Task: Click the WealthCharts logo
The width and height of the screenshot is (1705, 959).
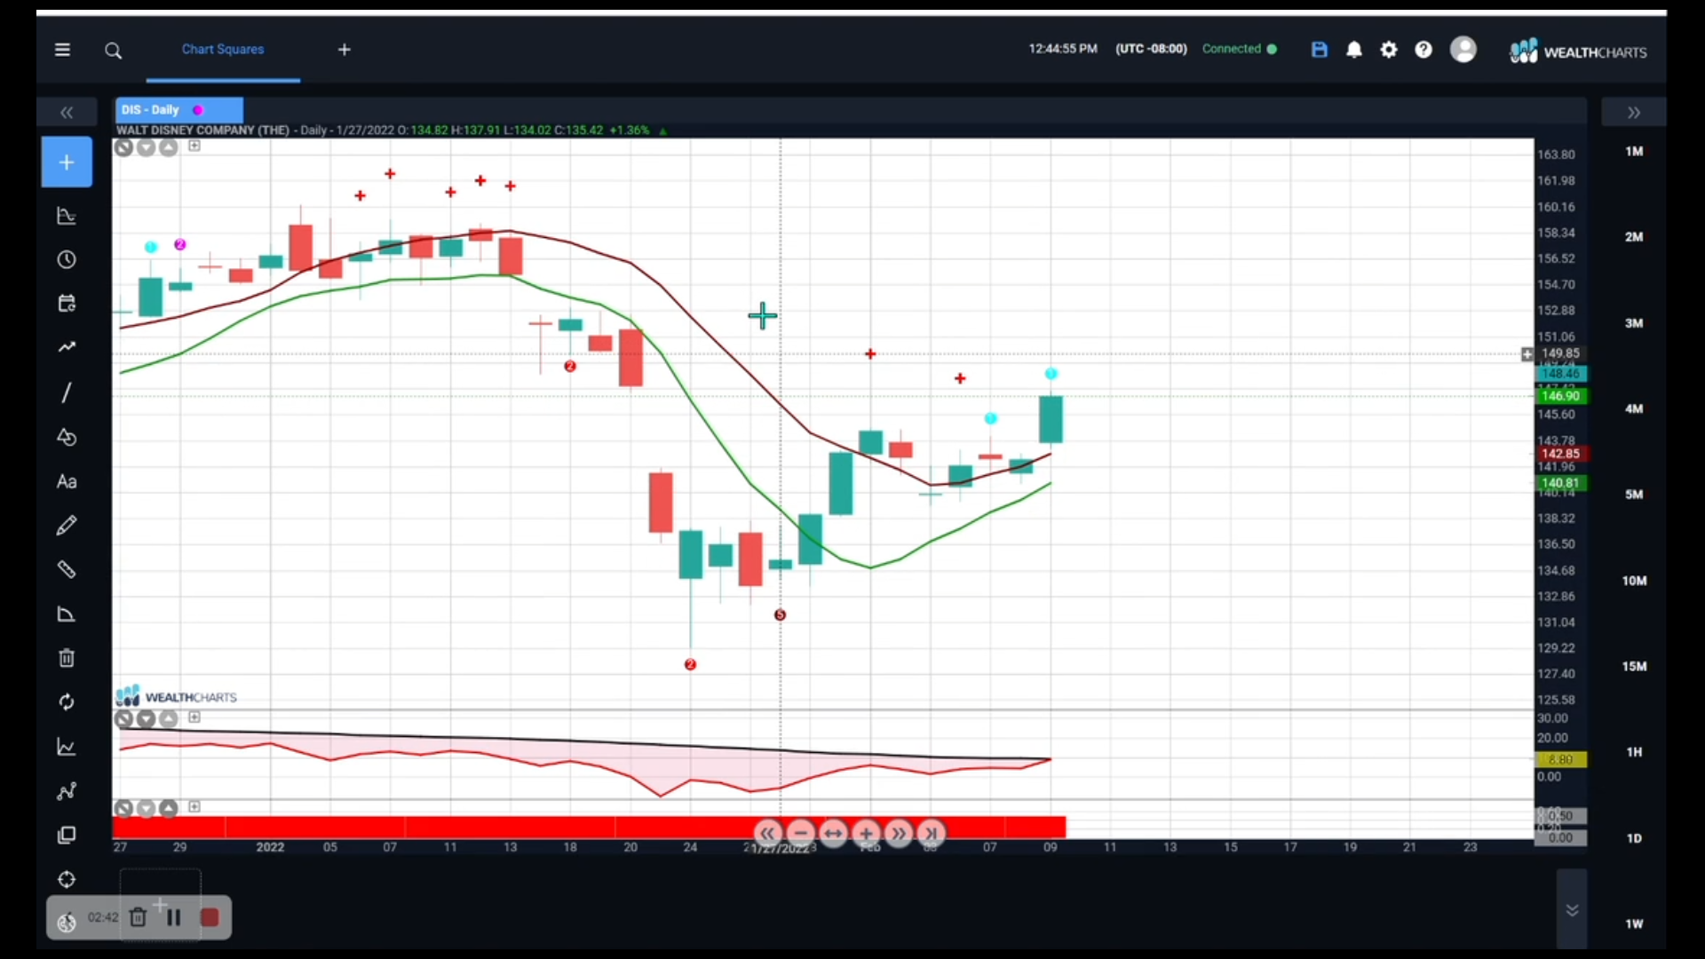Action: click(1578, 52)
